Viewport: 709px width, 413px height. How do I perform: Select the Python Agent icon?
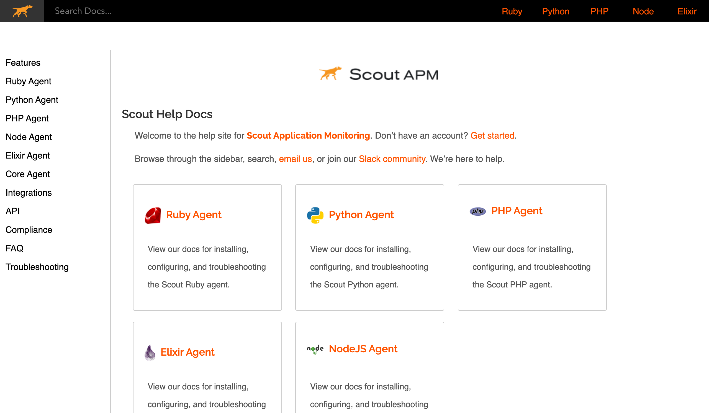(x=314, y=215)
